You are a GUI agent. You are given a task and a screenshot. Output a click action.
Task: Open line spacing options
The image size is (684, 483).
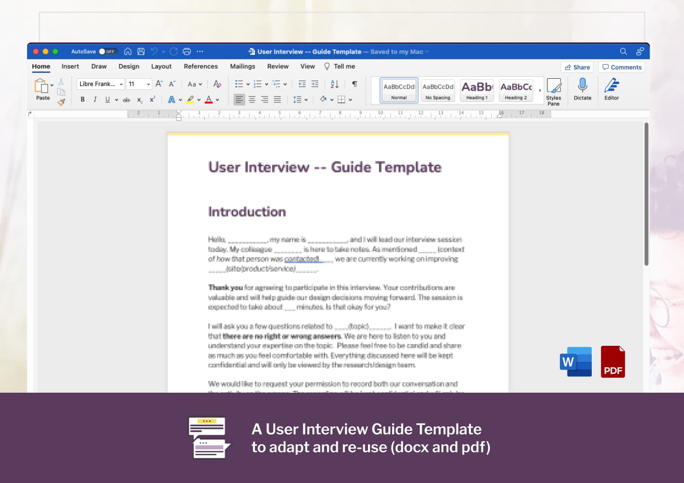298,99
